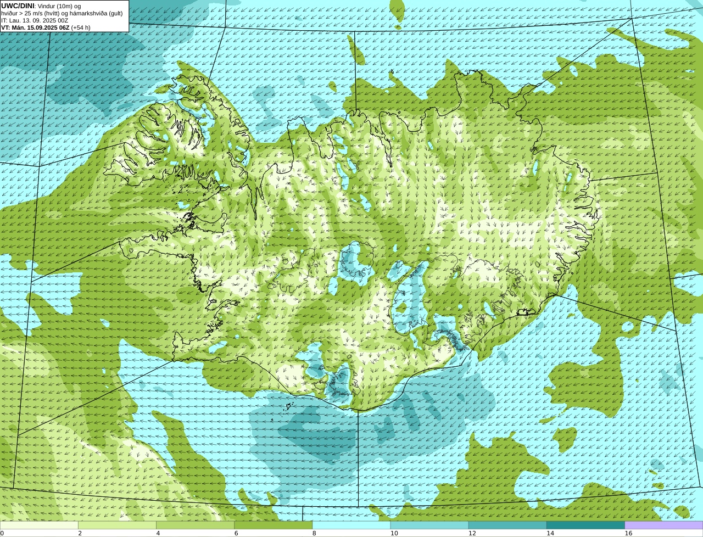
Task: Click the light cyan 8–10 m/s swatch
Action: 351,525
